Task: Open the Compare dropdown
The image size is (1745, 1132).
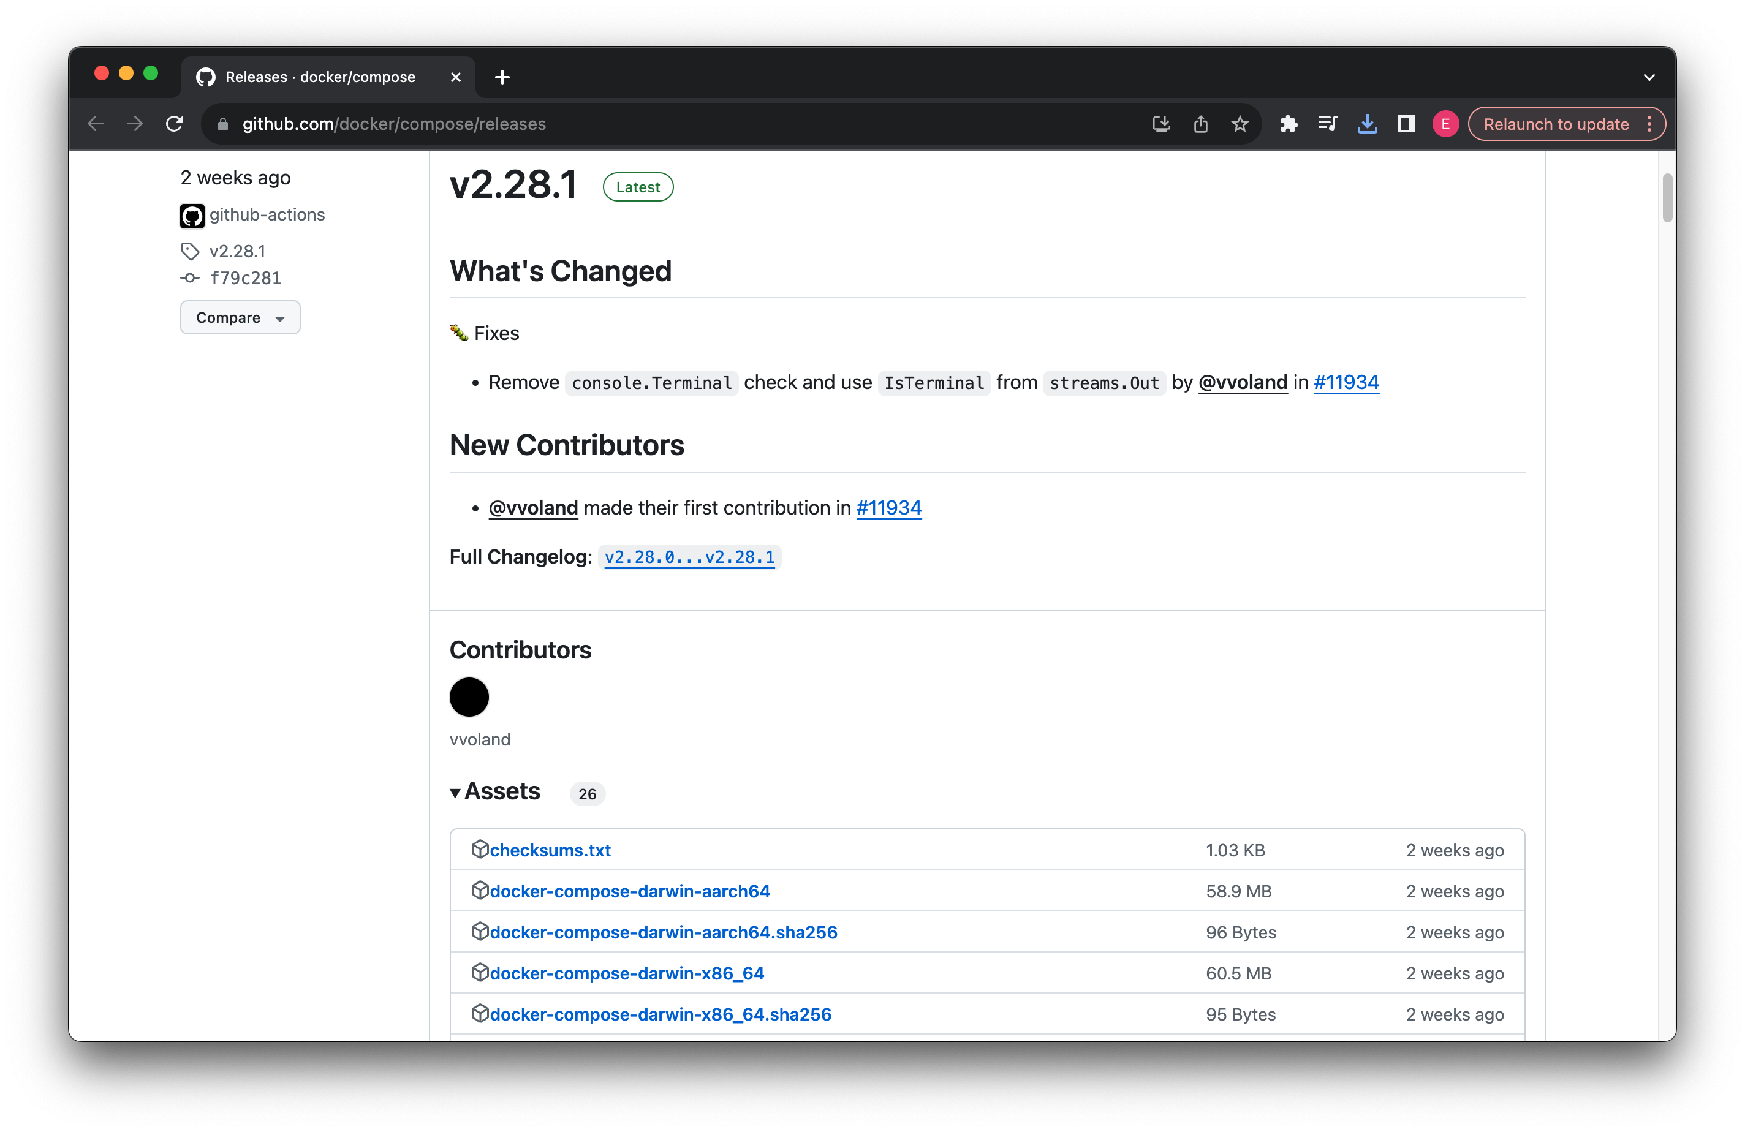Action: click(240, 317)
